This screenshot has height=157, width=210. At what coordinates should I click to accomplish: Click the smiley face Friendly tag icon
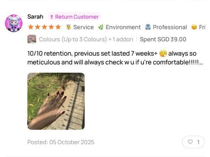coord(194,27)
